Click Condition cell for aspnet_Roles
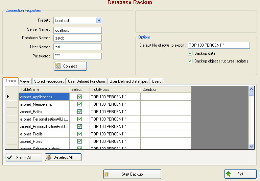Image resolution: width=260 pixels, height=181 pixels. (166, 141)
